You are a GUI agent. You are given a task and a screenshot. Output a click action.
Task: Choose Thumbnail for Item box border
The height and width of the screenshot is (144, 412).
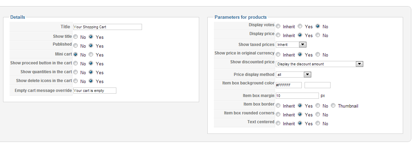coord(333,106)
